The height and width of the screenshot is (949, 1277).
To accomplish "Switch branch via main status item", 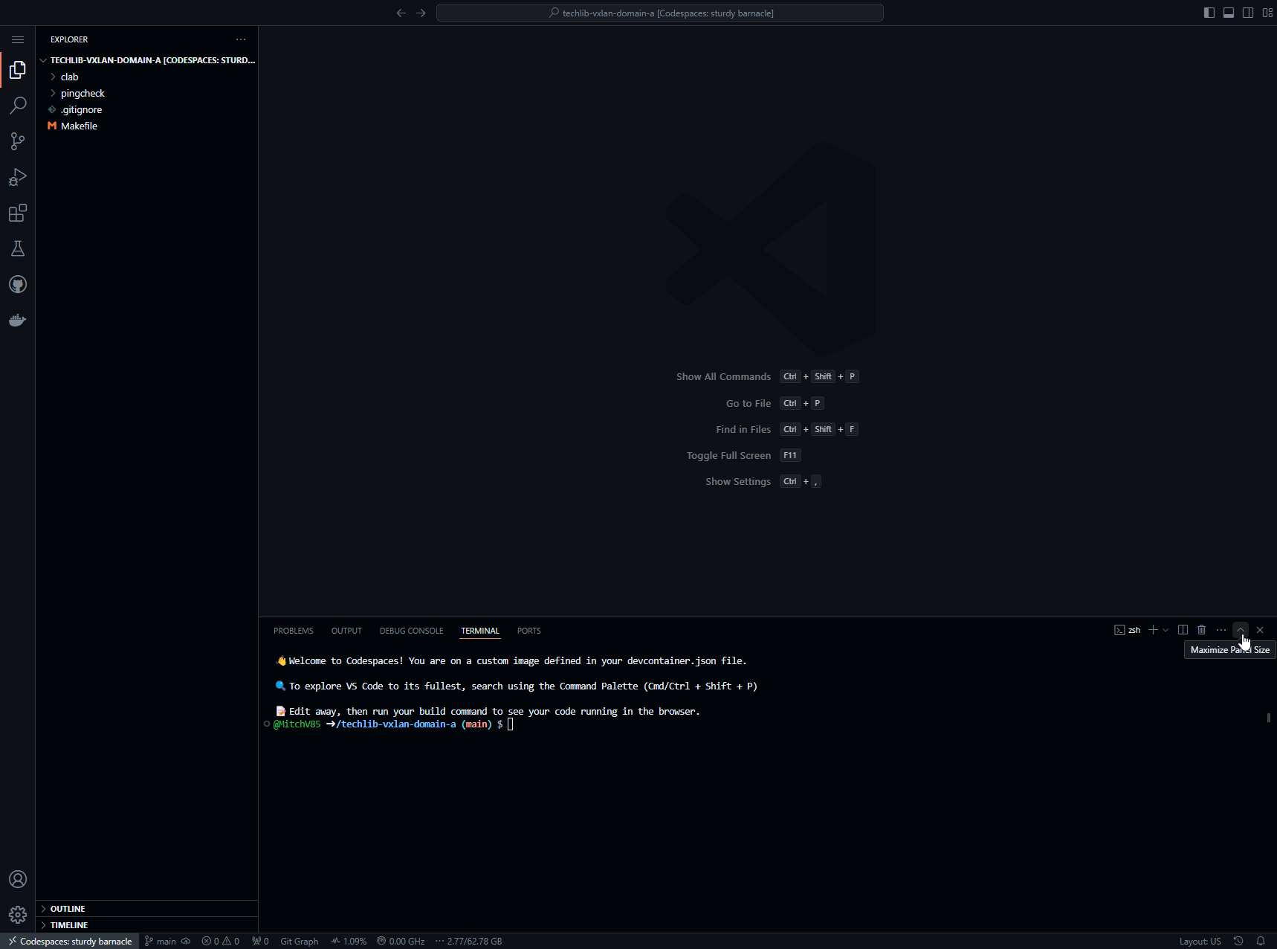I will tap(161, 941).
